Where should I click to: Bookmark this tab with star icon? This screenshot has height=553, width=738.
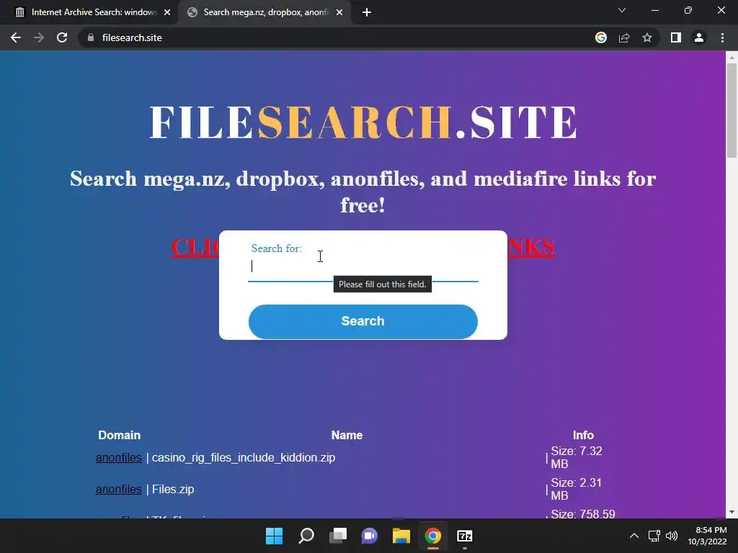(647, 37)
